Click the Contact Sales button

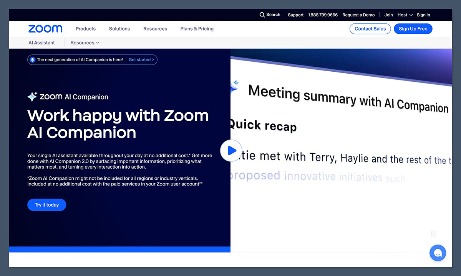(x=370, y=29)
